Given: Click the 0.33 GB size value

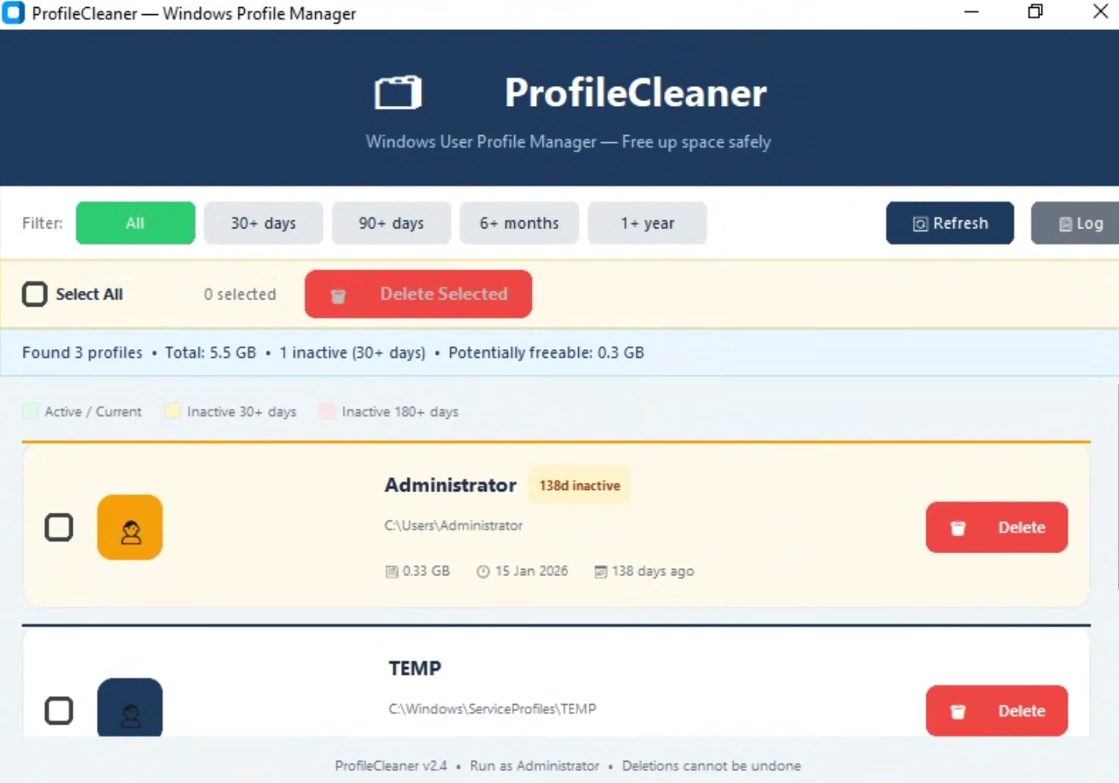Looking at the screenshot, I should click(x=426, y=571).
